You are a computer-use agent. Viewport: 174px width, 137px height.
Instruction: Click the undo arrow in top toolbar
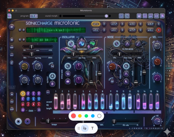[121, 16]
